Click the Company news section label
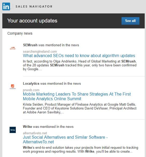Viewport: 146px width, 157px height. pyautogui.click(x=20, y=33)
